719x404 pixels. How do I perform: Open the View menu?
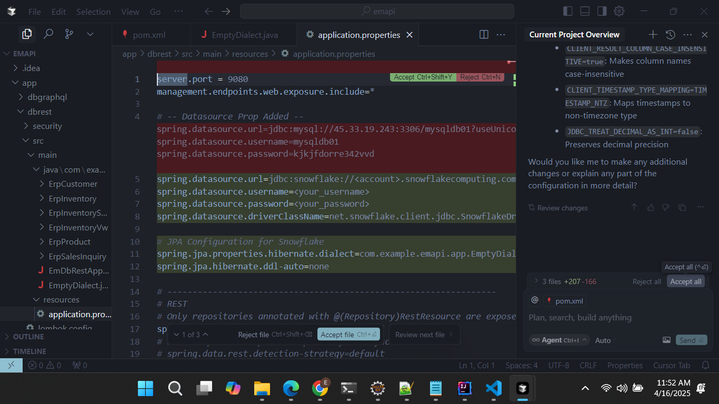coord(130,12)
